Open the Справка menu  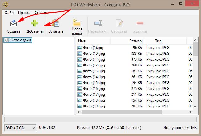click(42, 13)
